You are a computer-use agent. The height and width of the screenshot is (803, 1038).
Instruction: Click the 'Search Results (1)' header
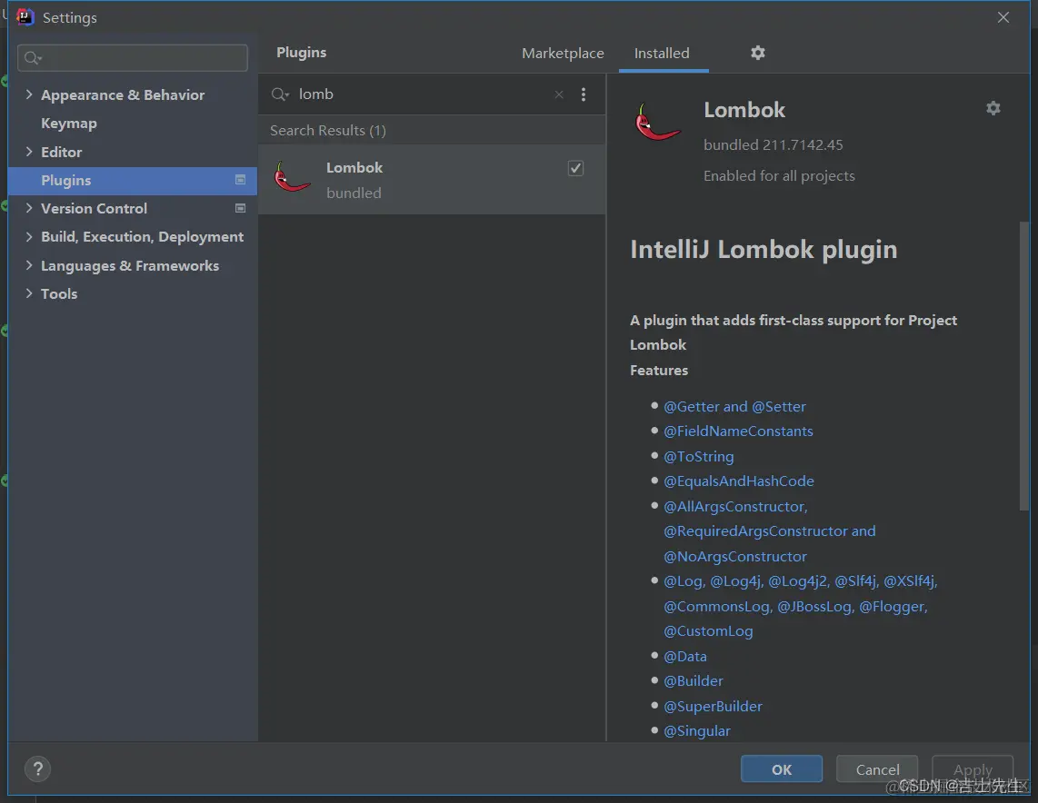click(x=328, y=130)
